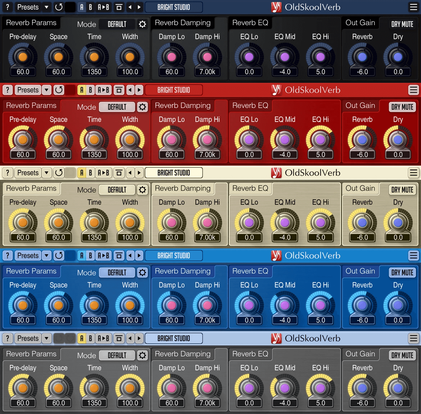Expand presets dropdown arrow in bright blue skin
The width and height of the screenshot is (421, 414).
tap(47, 256)
